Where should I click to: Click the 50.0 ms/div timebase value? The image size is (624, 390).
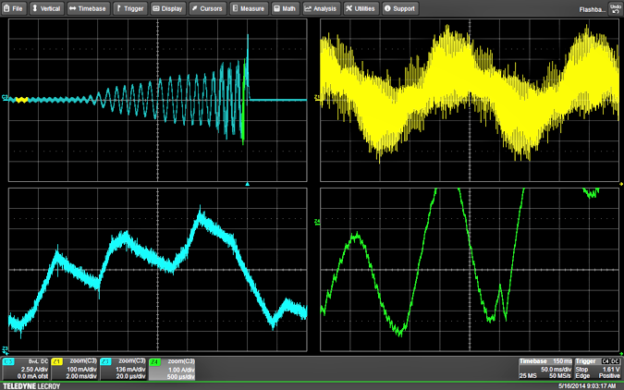click(556, 370)
